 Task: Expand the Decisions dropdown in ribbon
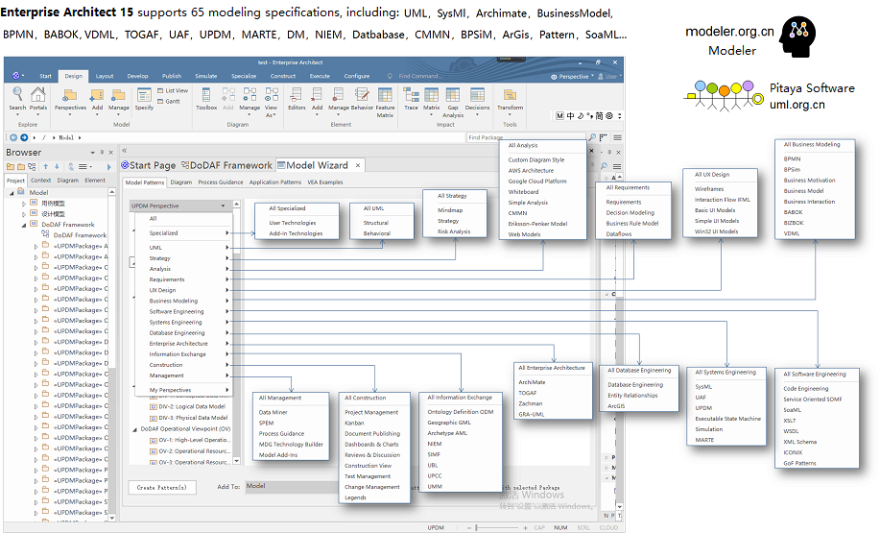point(477,114)
